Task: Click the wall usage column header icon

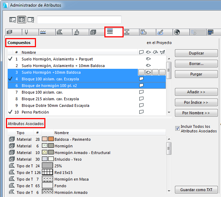Action: (141, 52)
